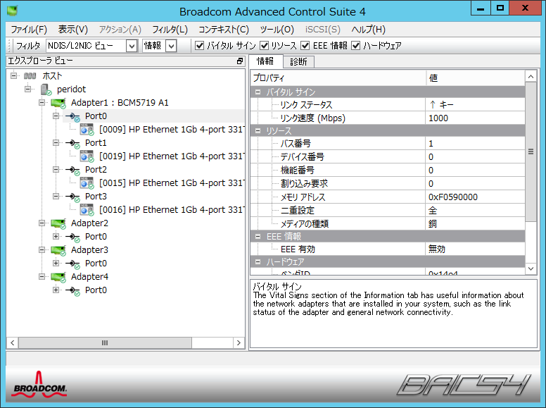
Task: Collapse the peridot tree node
Action: coord(28,89)
